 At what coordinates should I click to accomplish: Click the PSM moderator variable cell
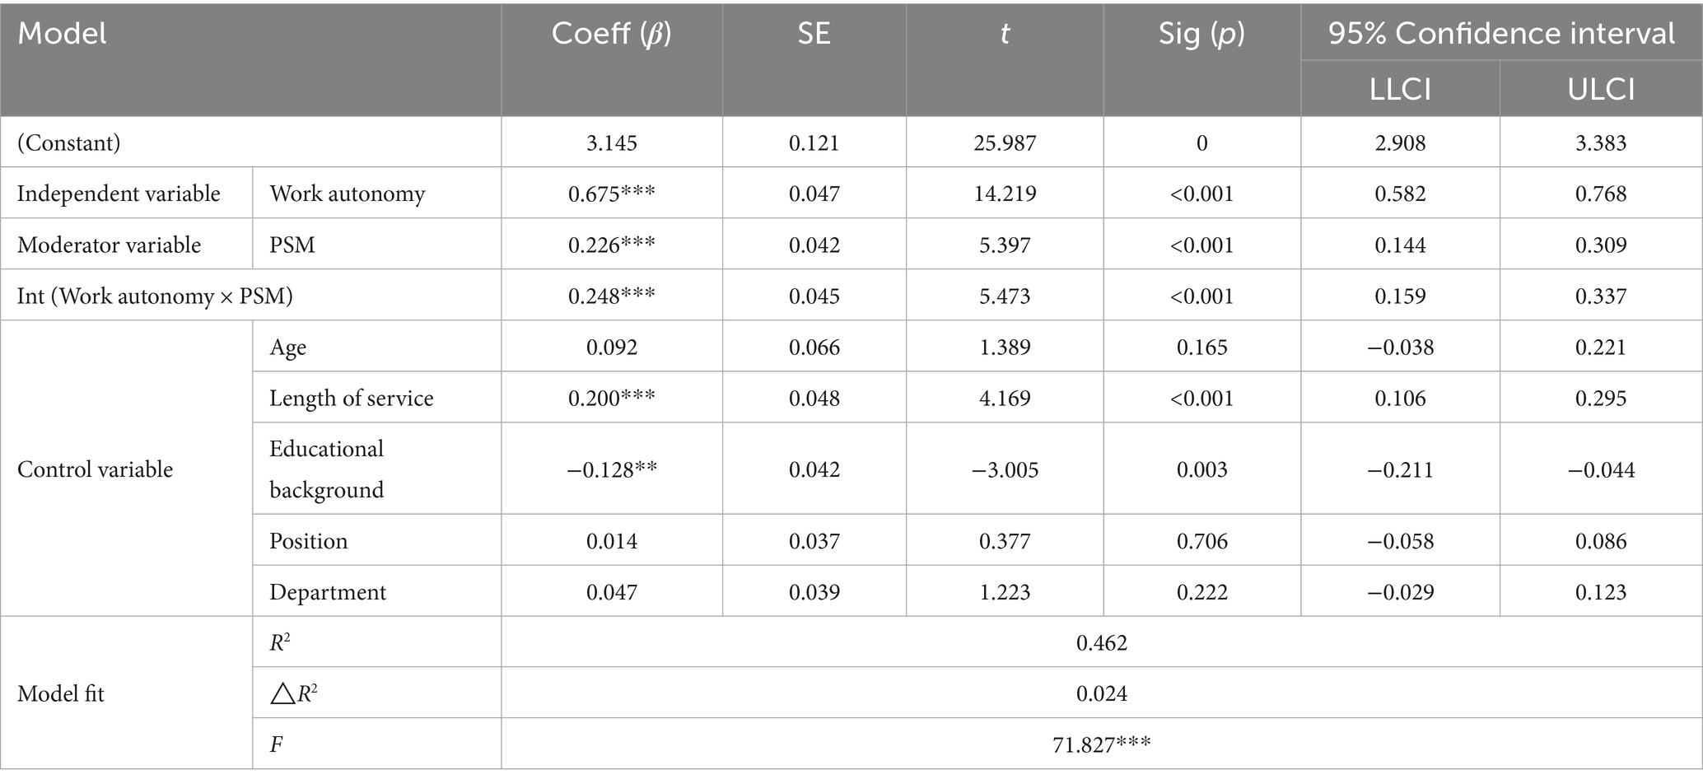point(292,245)
